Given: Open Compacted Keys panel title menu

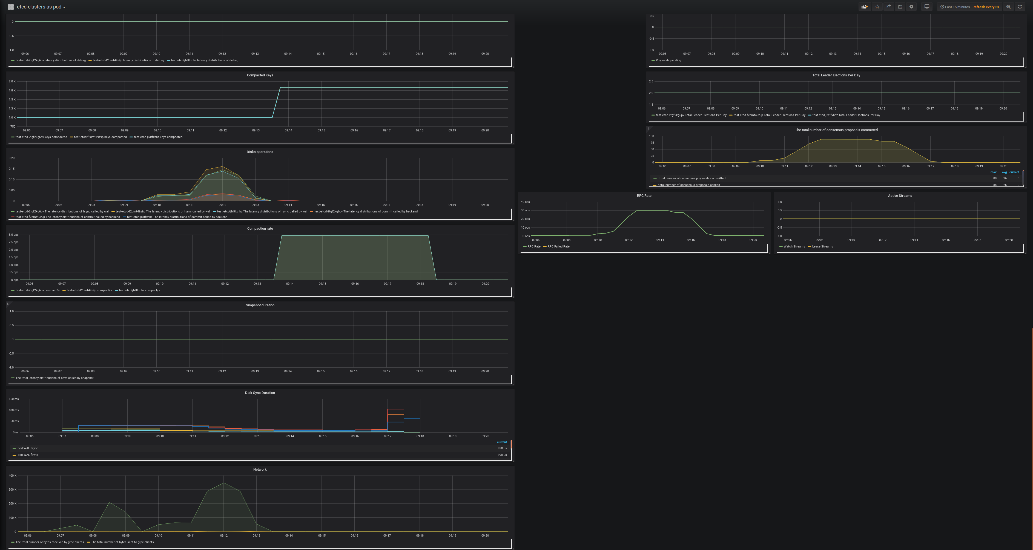Looking at the screenshot, I should tap(260, 75).
